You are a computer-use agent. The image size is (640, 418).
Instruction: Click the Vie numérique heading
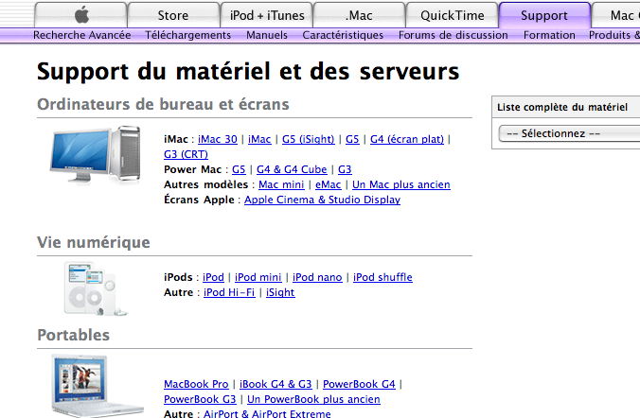94,243
